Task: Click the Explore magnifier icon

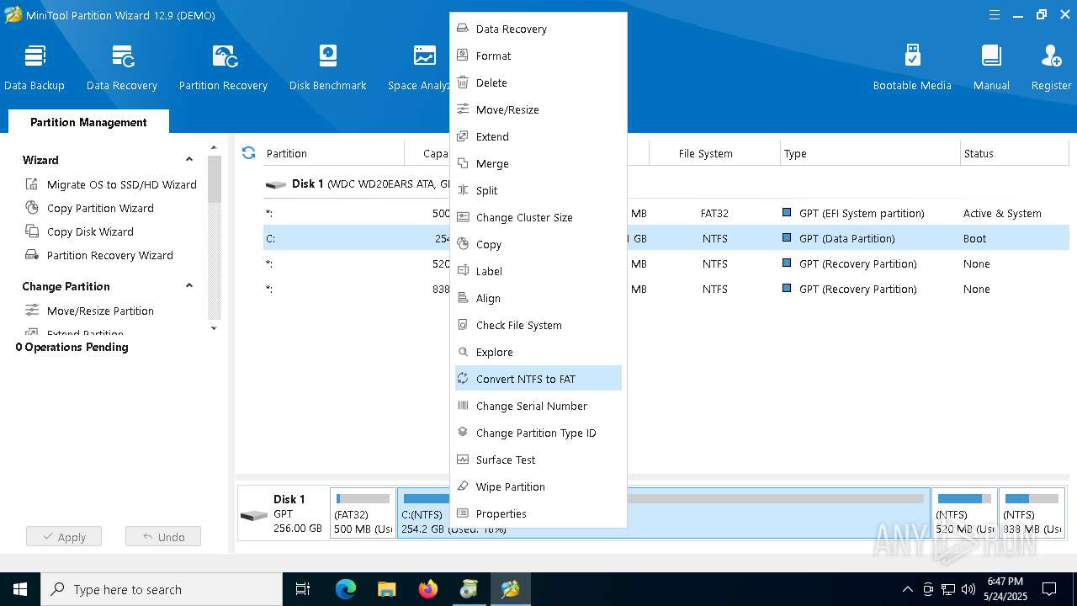Action: 462,352
